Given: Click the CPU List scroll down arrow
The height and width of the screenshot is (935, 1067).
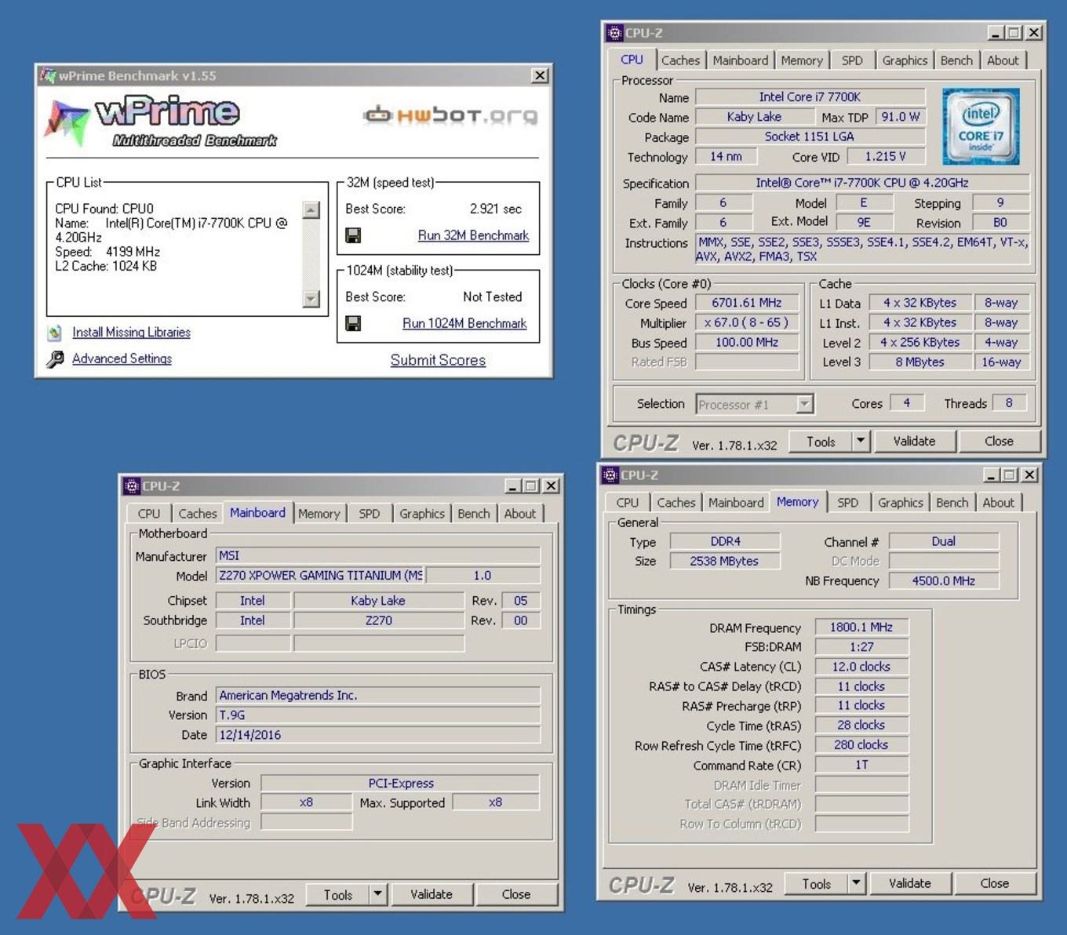Looking at the screenshot, I should coord(311,299).
